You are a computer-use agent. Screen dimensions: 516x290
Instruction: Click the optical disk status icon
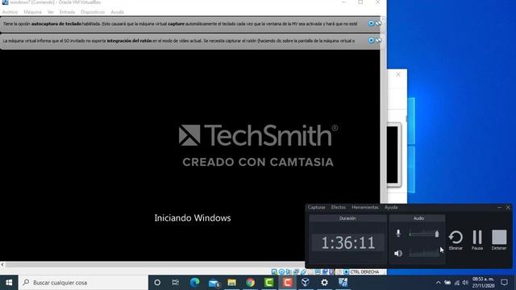click(281, 272)
